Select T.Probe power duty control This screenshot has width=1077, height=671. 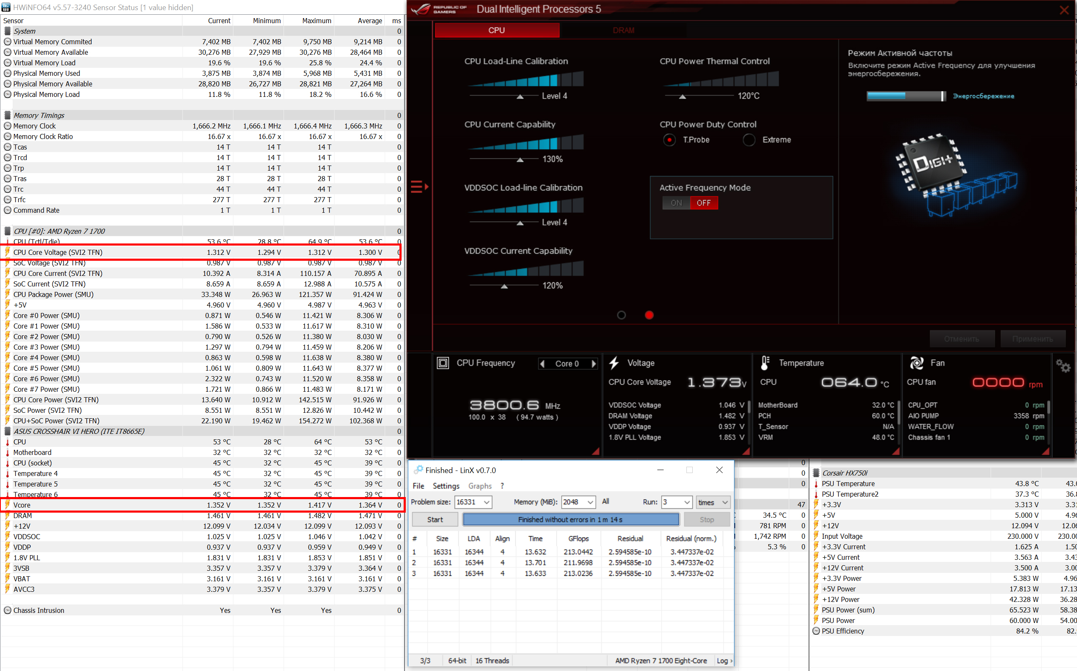[670, 140]
